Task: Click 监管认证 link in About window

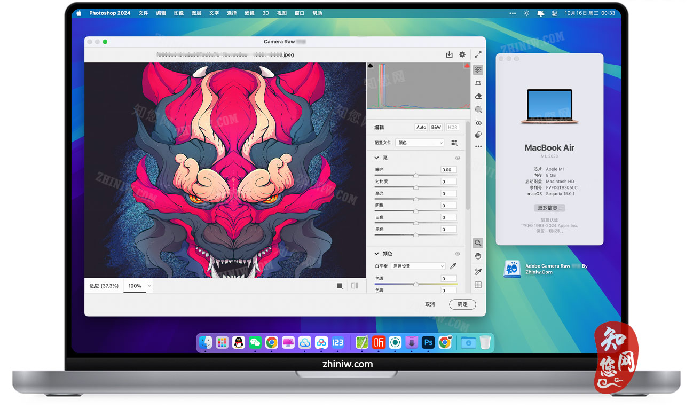Action: pos(549,220)
